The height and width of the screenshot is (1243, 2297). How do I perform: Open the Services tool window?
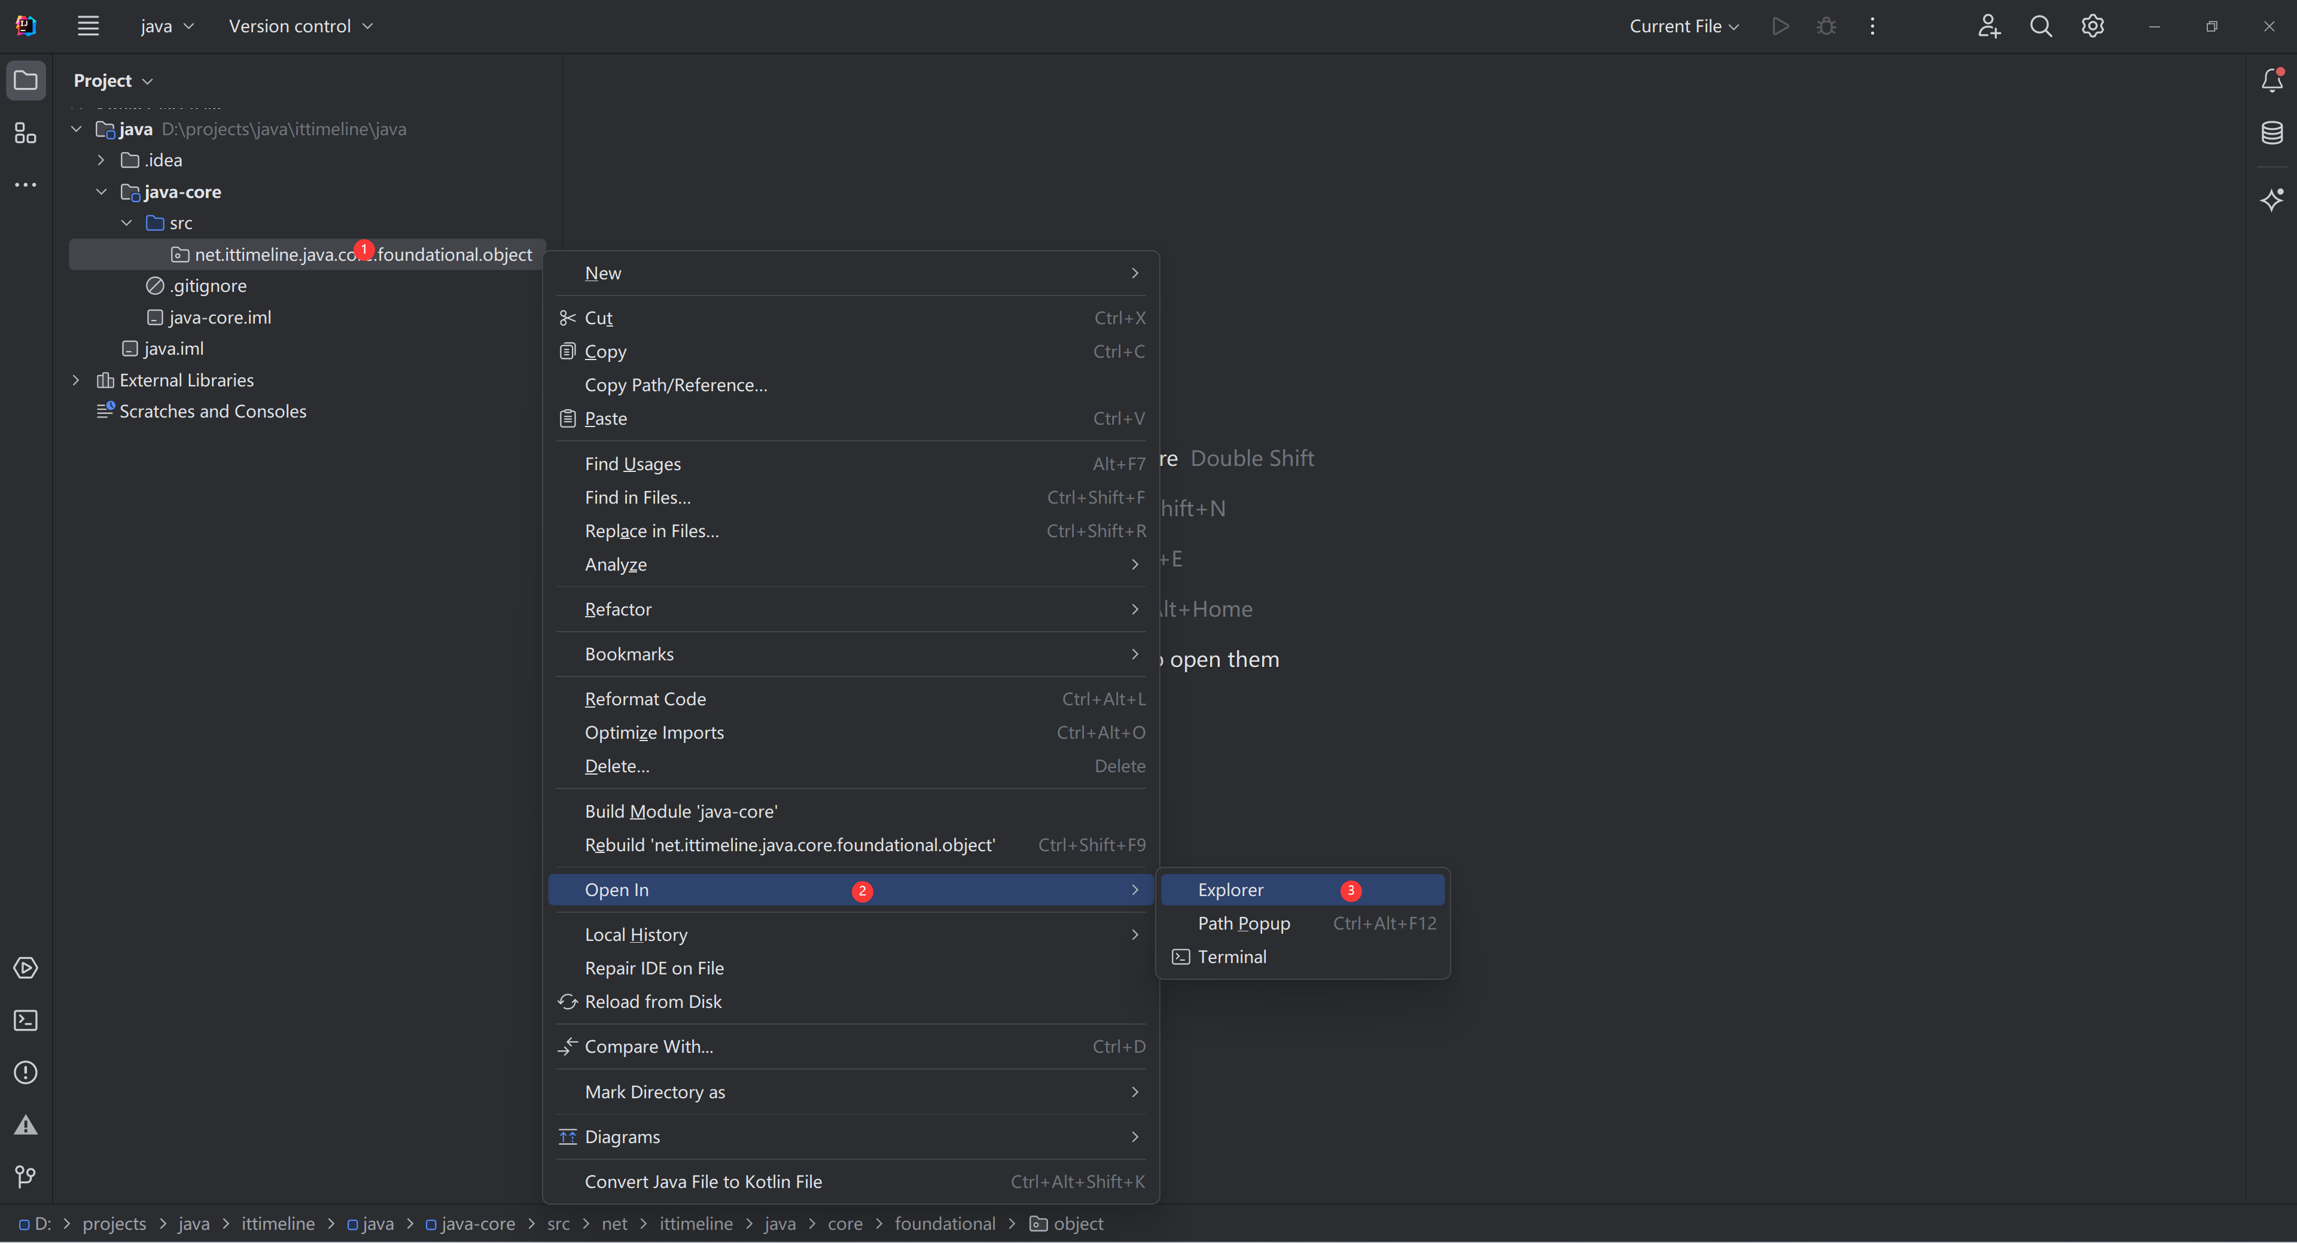pyautogui.click(x=26, y=967)
